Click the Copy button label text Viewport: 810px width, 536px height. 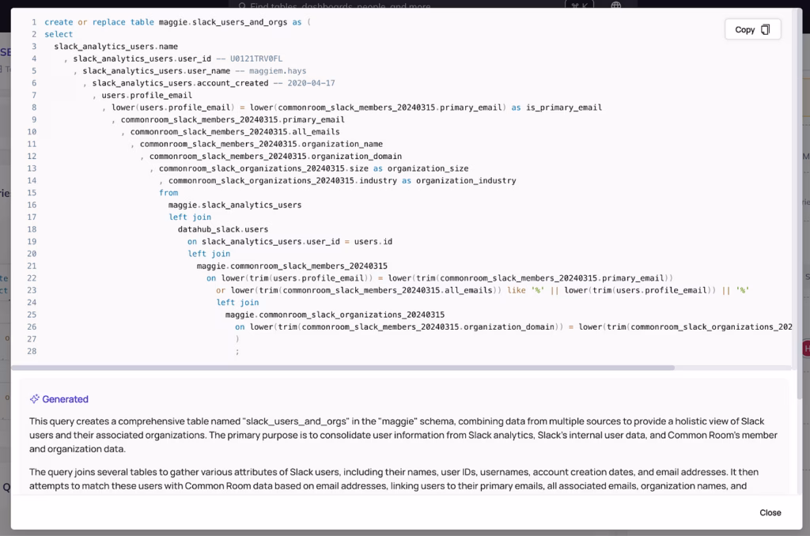(x=744, y=30)
